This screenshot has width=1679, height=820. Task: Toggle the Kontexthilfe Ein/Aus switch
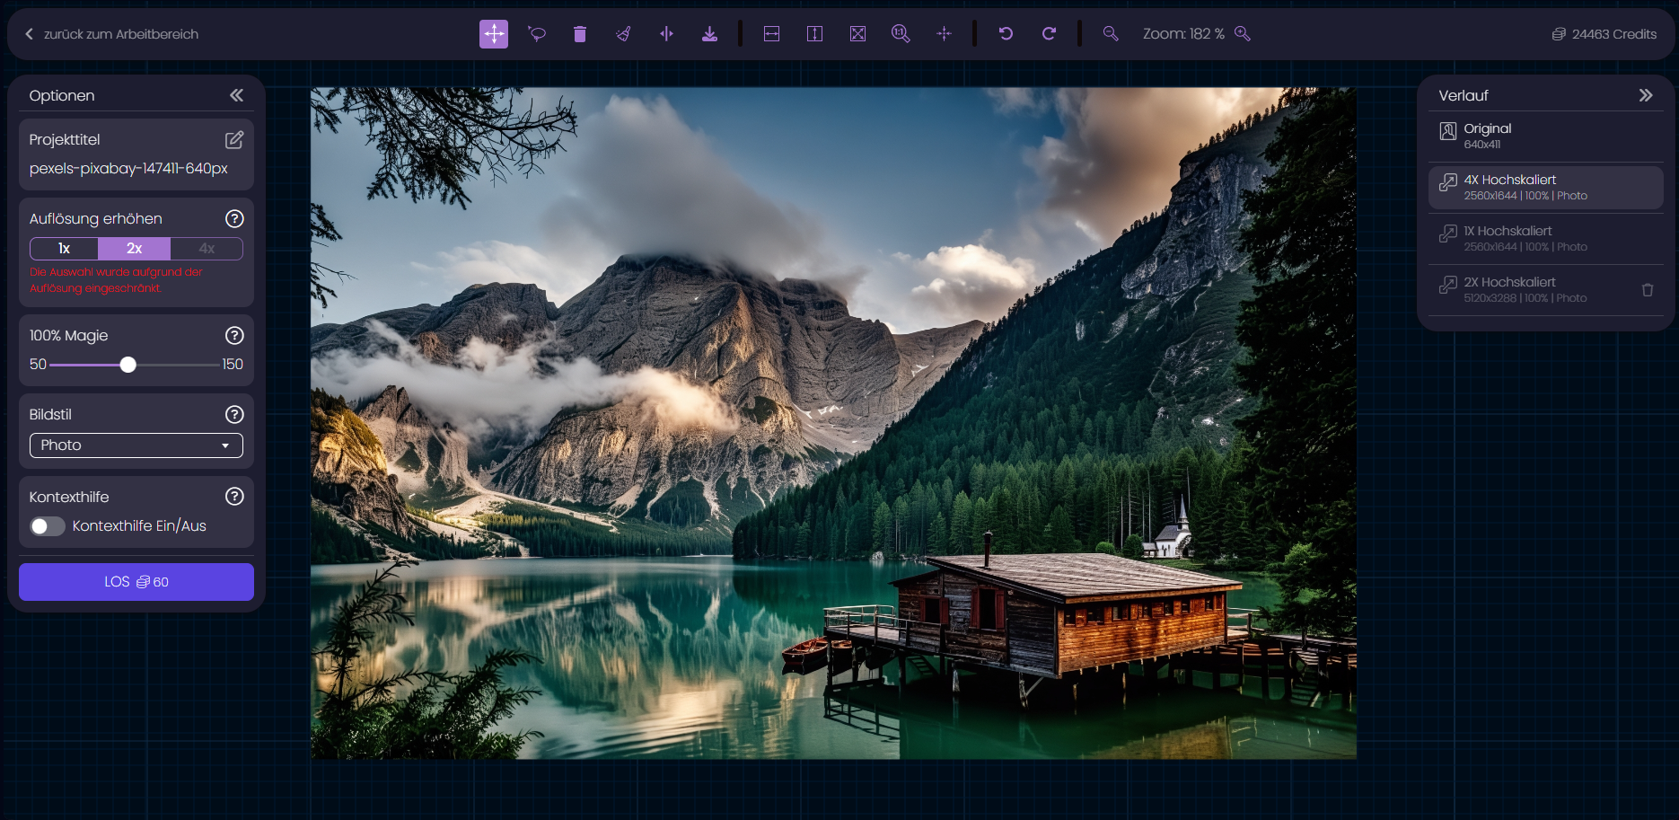tap(48, 526)
